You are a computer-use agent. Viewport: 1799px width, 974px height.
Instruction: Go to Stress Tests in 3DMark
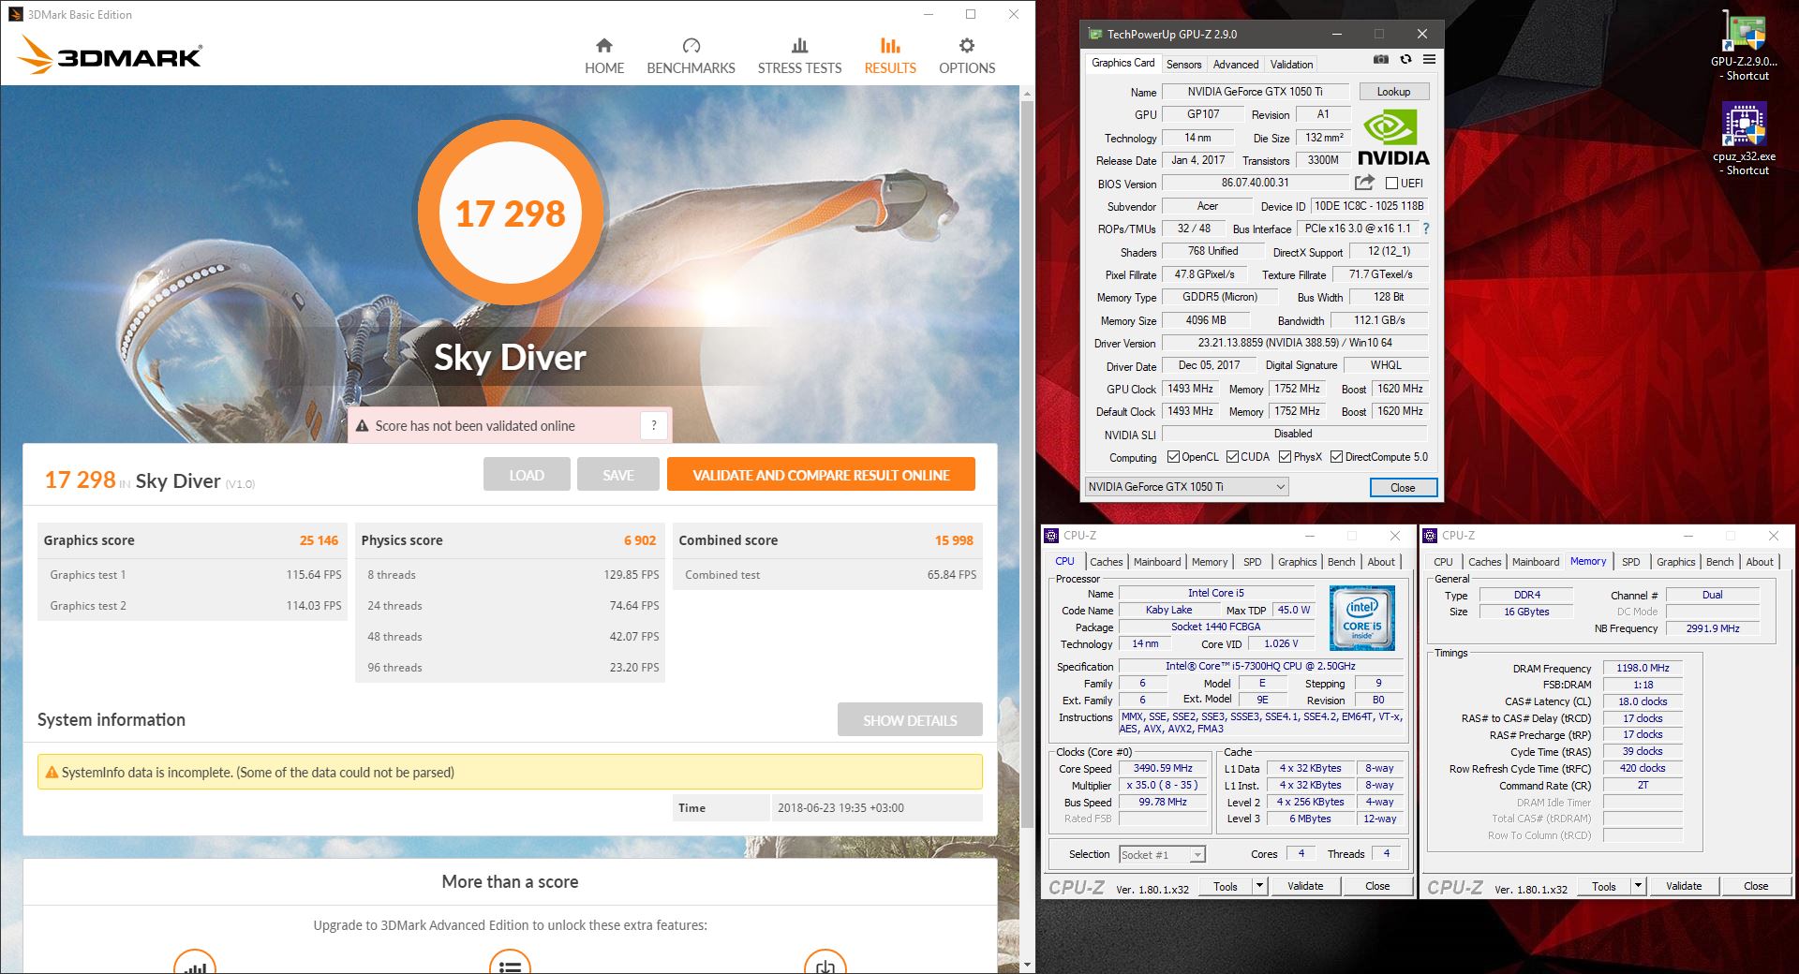point(799,56)
